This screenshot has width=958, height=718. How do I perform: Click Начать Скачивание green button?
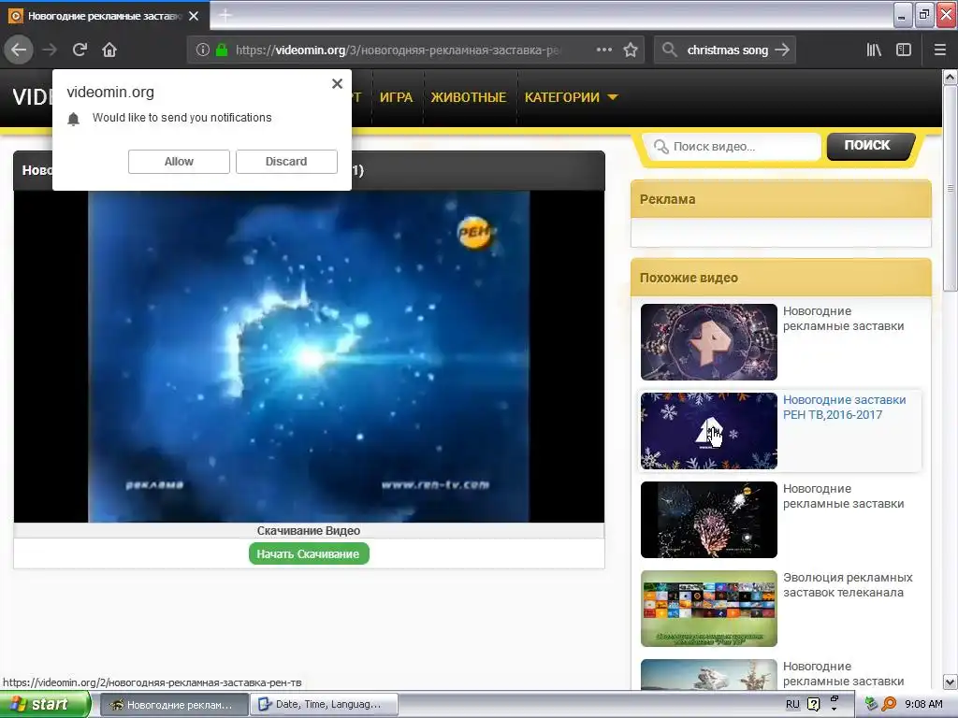click(309, 553)
